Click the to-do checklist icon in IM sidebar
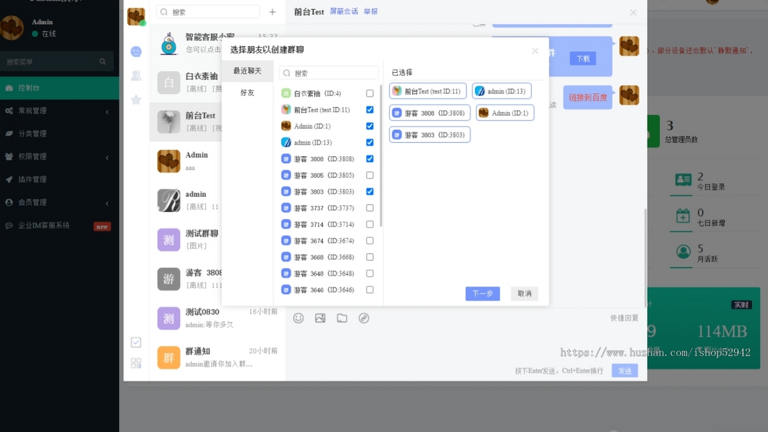 click(136, 342)
